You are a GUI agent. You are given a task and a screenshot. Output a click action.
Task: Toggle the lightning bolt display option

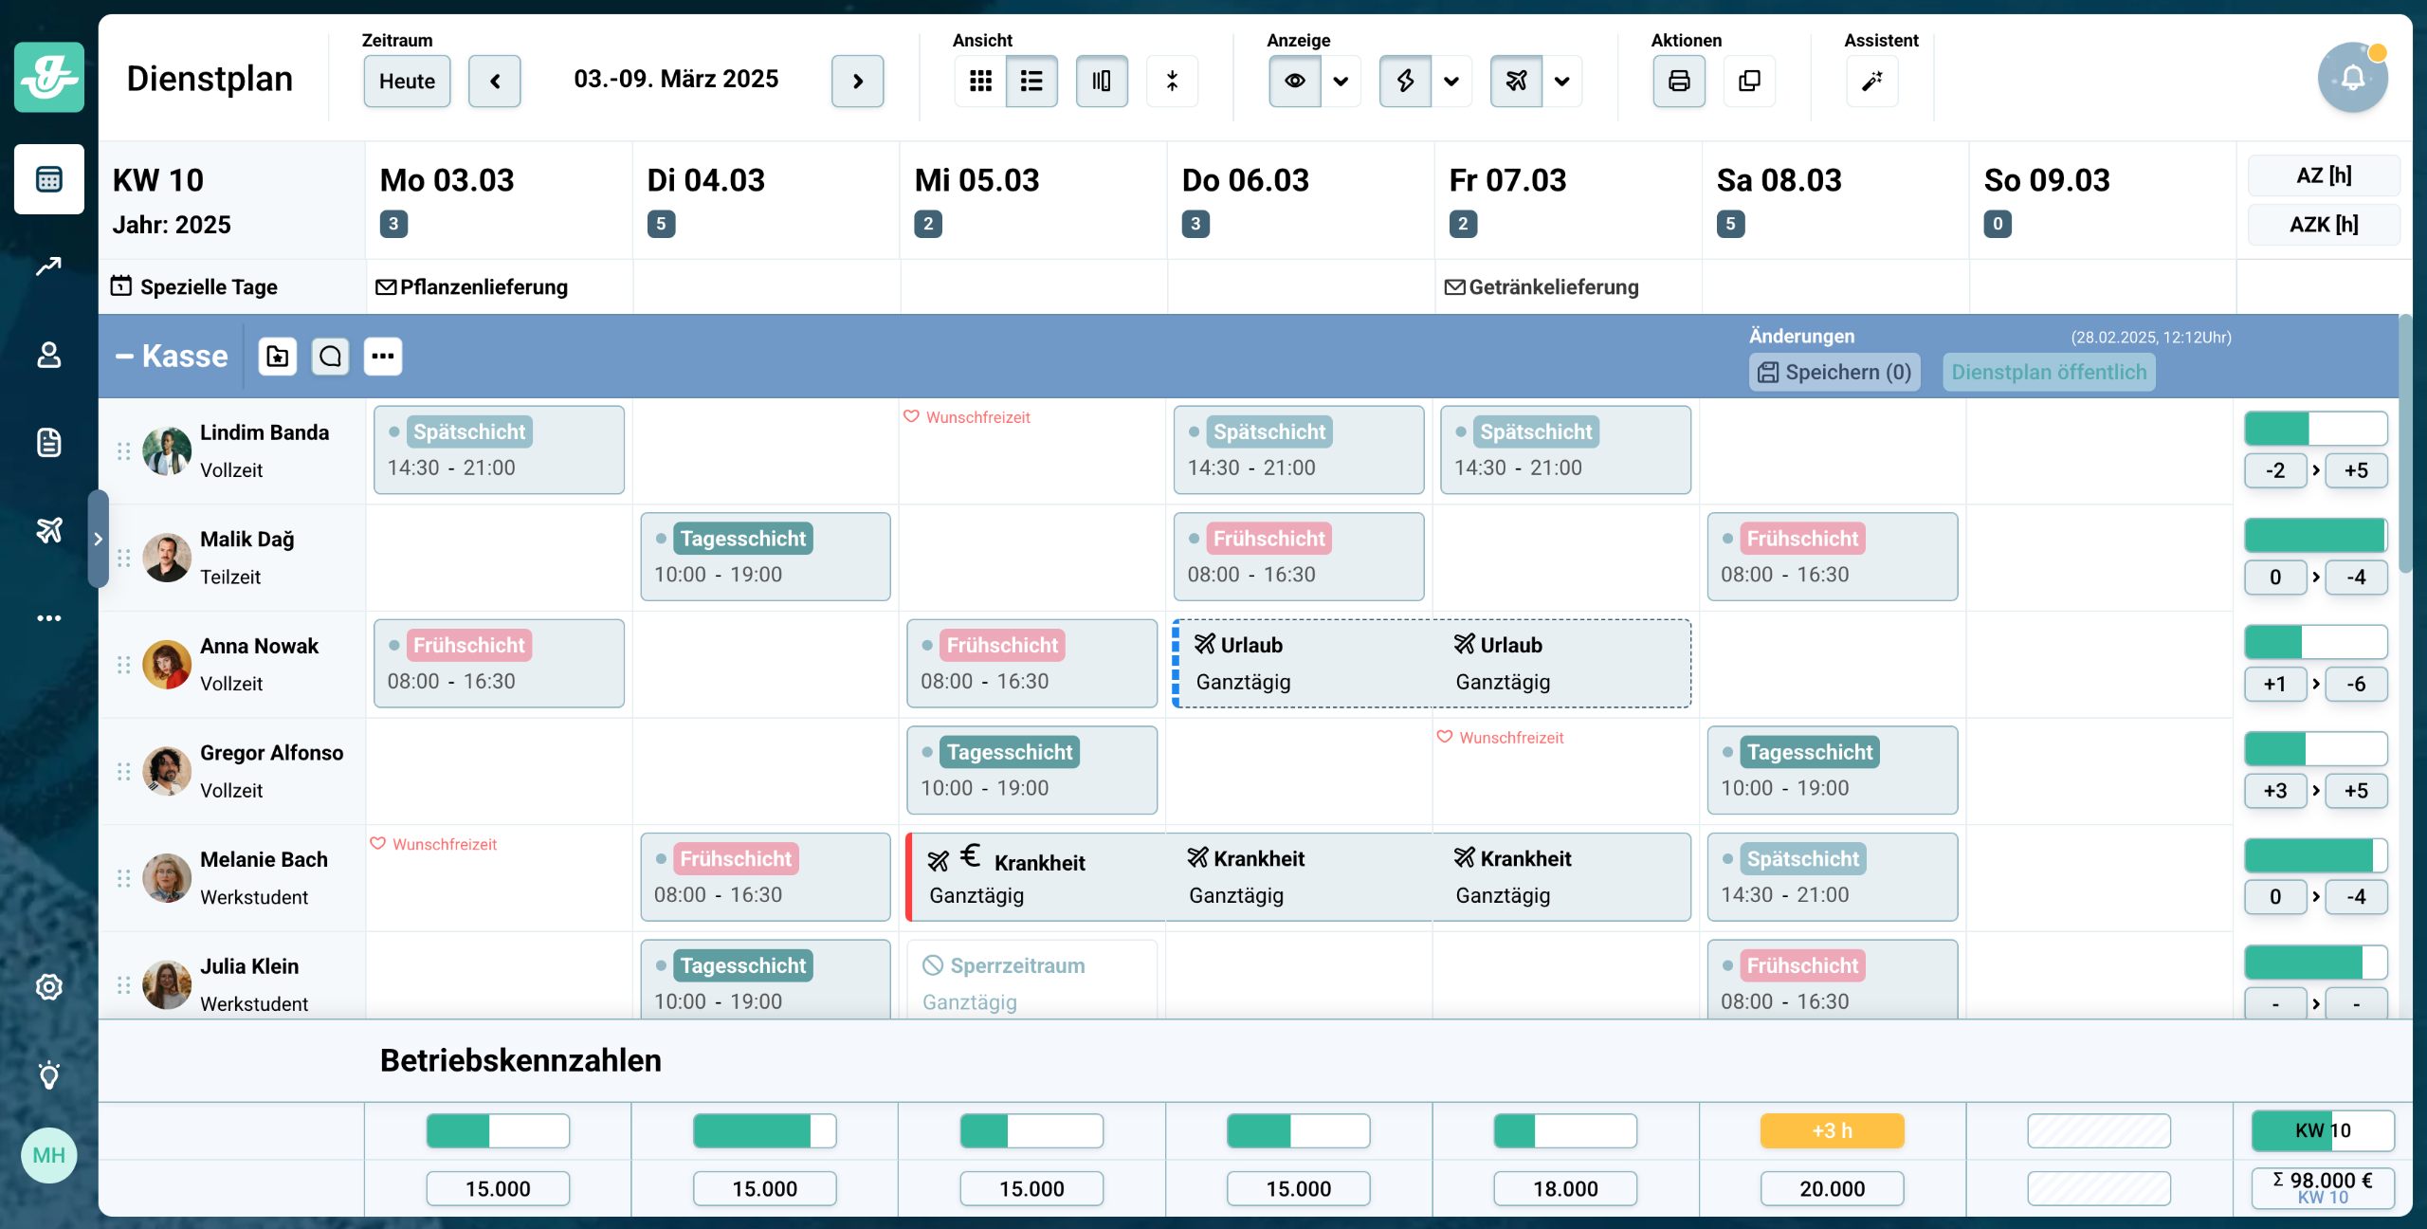point(1405,81)
